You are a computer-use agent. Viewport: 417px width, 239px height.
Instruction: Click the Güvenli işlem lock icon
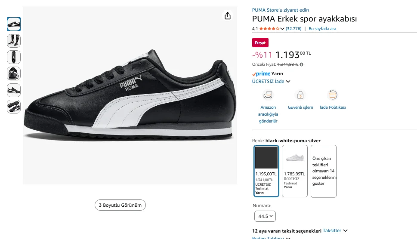click(300, 95)
